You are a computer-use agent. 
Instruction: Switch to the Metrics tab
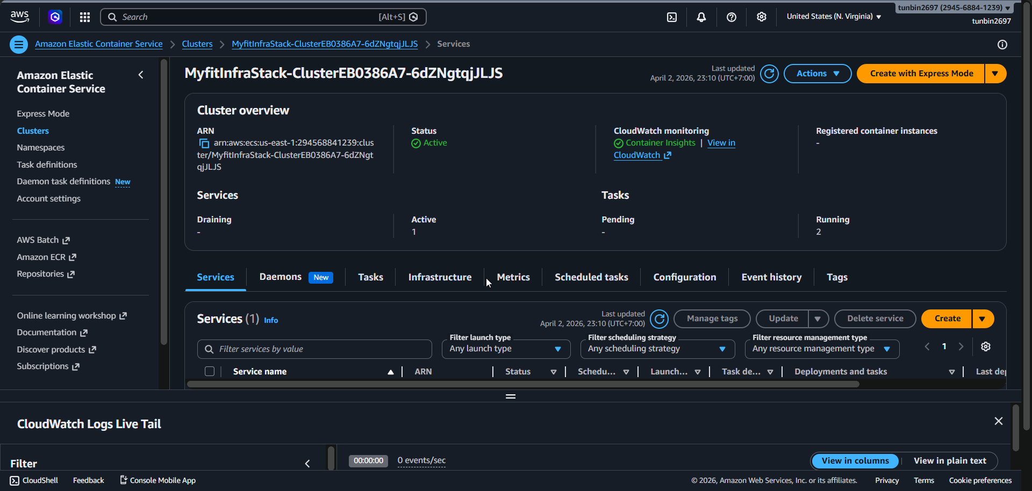point(513,277)
